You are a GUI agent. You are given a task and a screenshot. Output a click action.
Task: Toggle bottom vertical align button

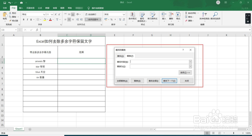click(x=73, y=14)
